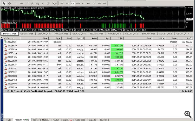
Task: Sort history by Size column header
Action: click(x=67, y=38)
